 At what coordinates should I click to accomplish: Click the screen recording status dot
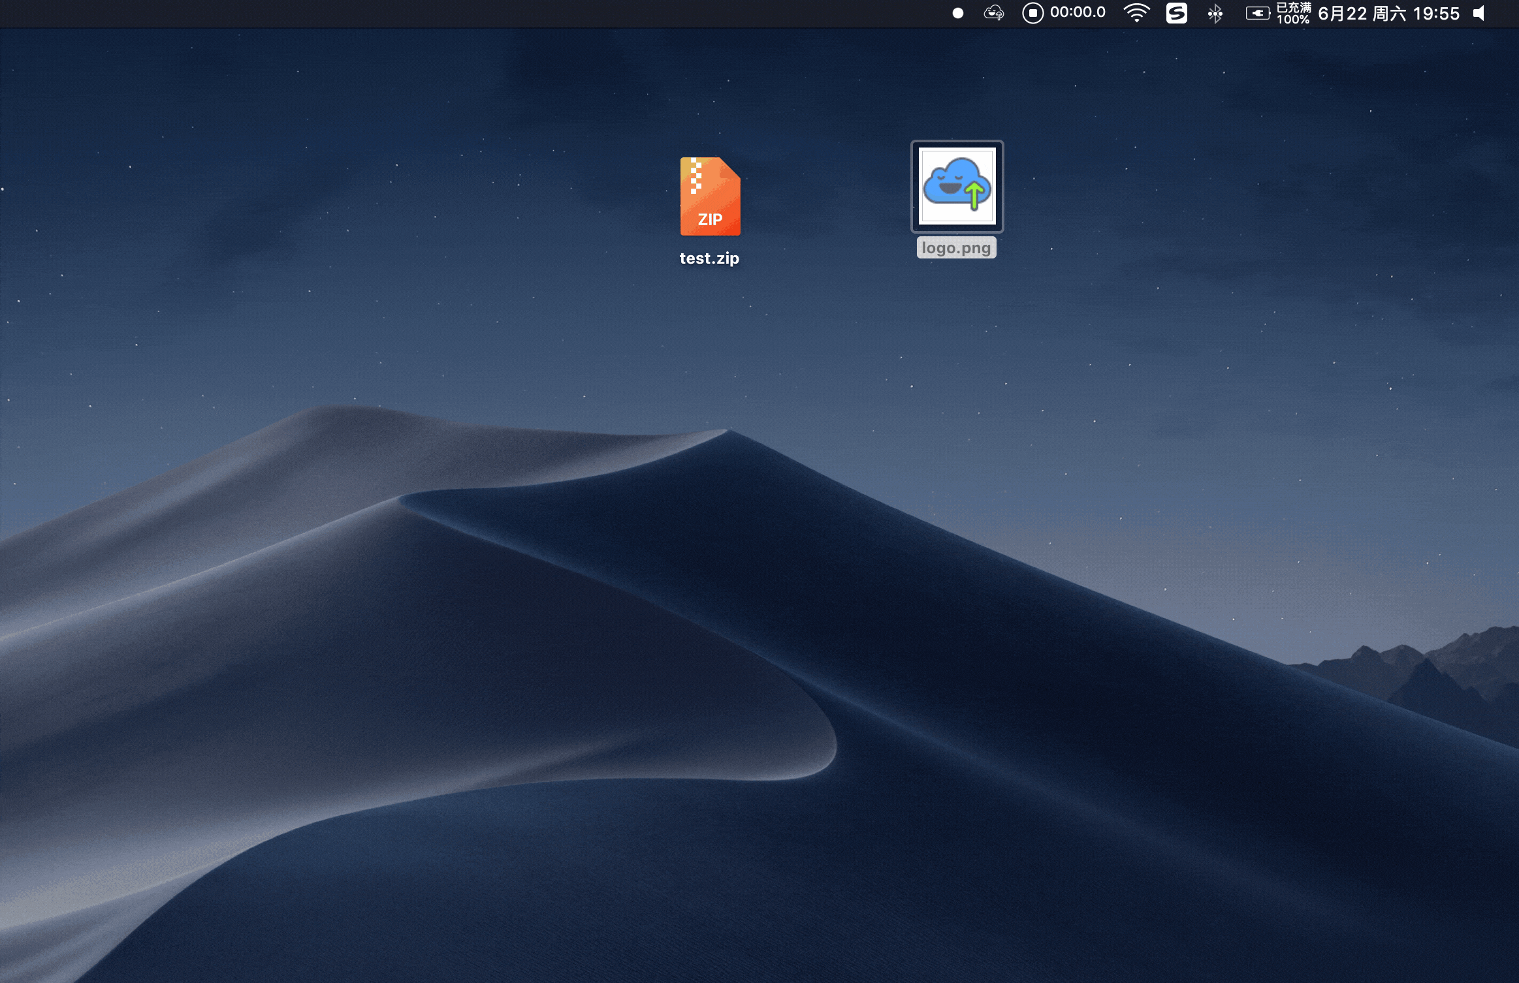(957, 12)
